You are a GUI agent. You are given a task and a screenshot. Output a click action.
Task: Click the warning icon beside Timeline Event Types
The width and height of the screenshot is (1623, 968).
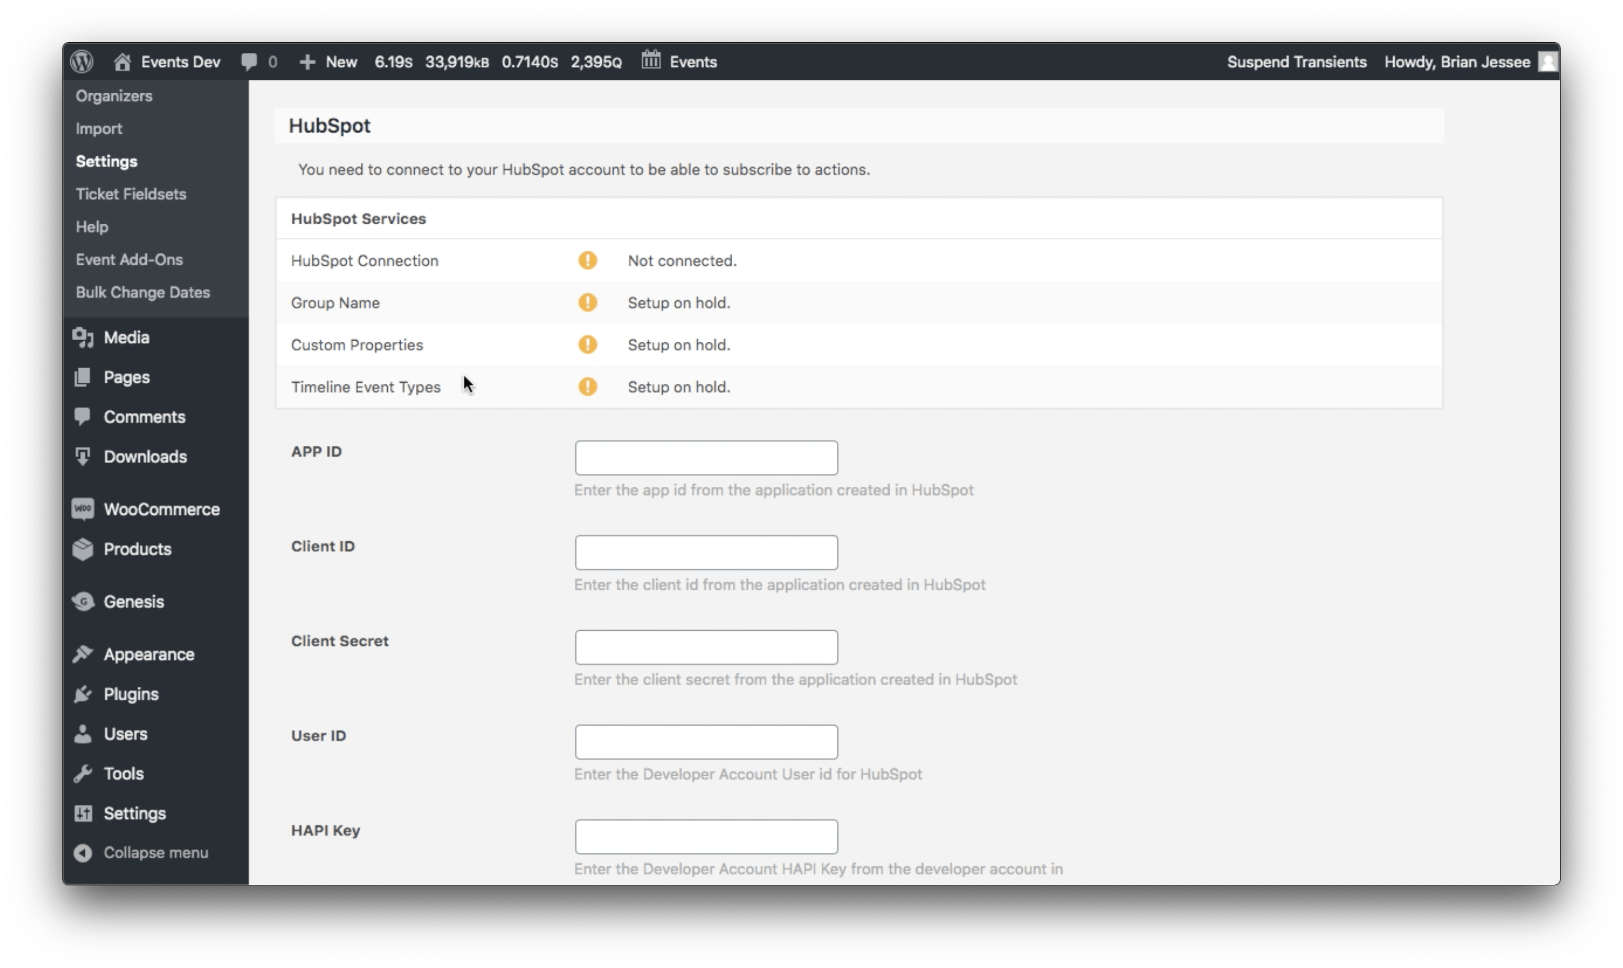click(587, 386)
